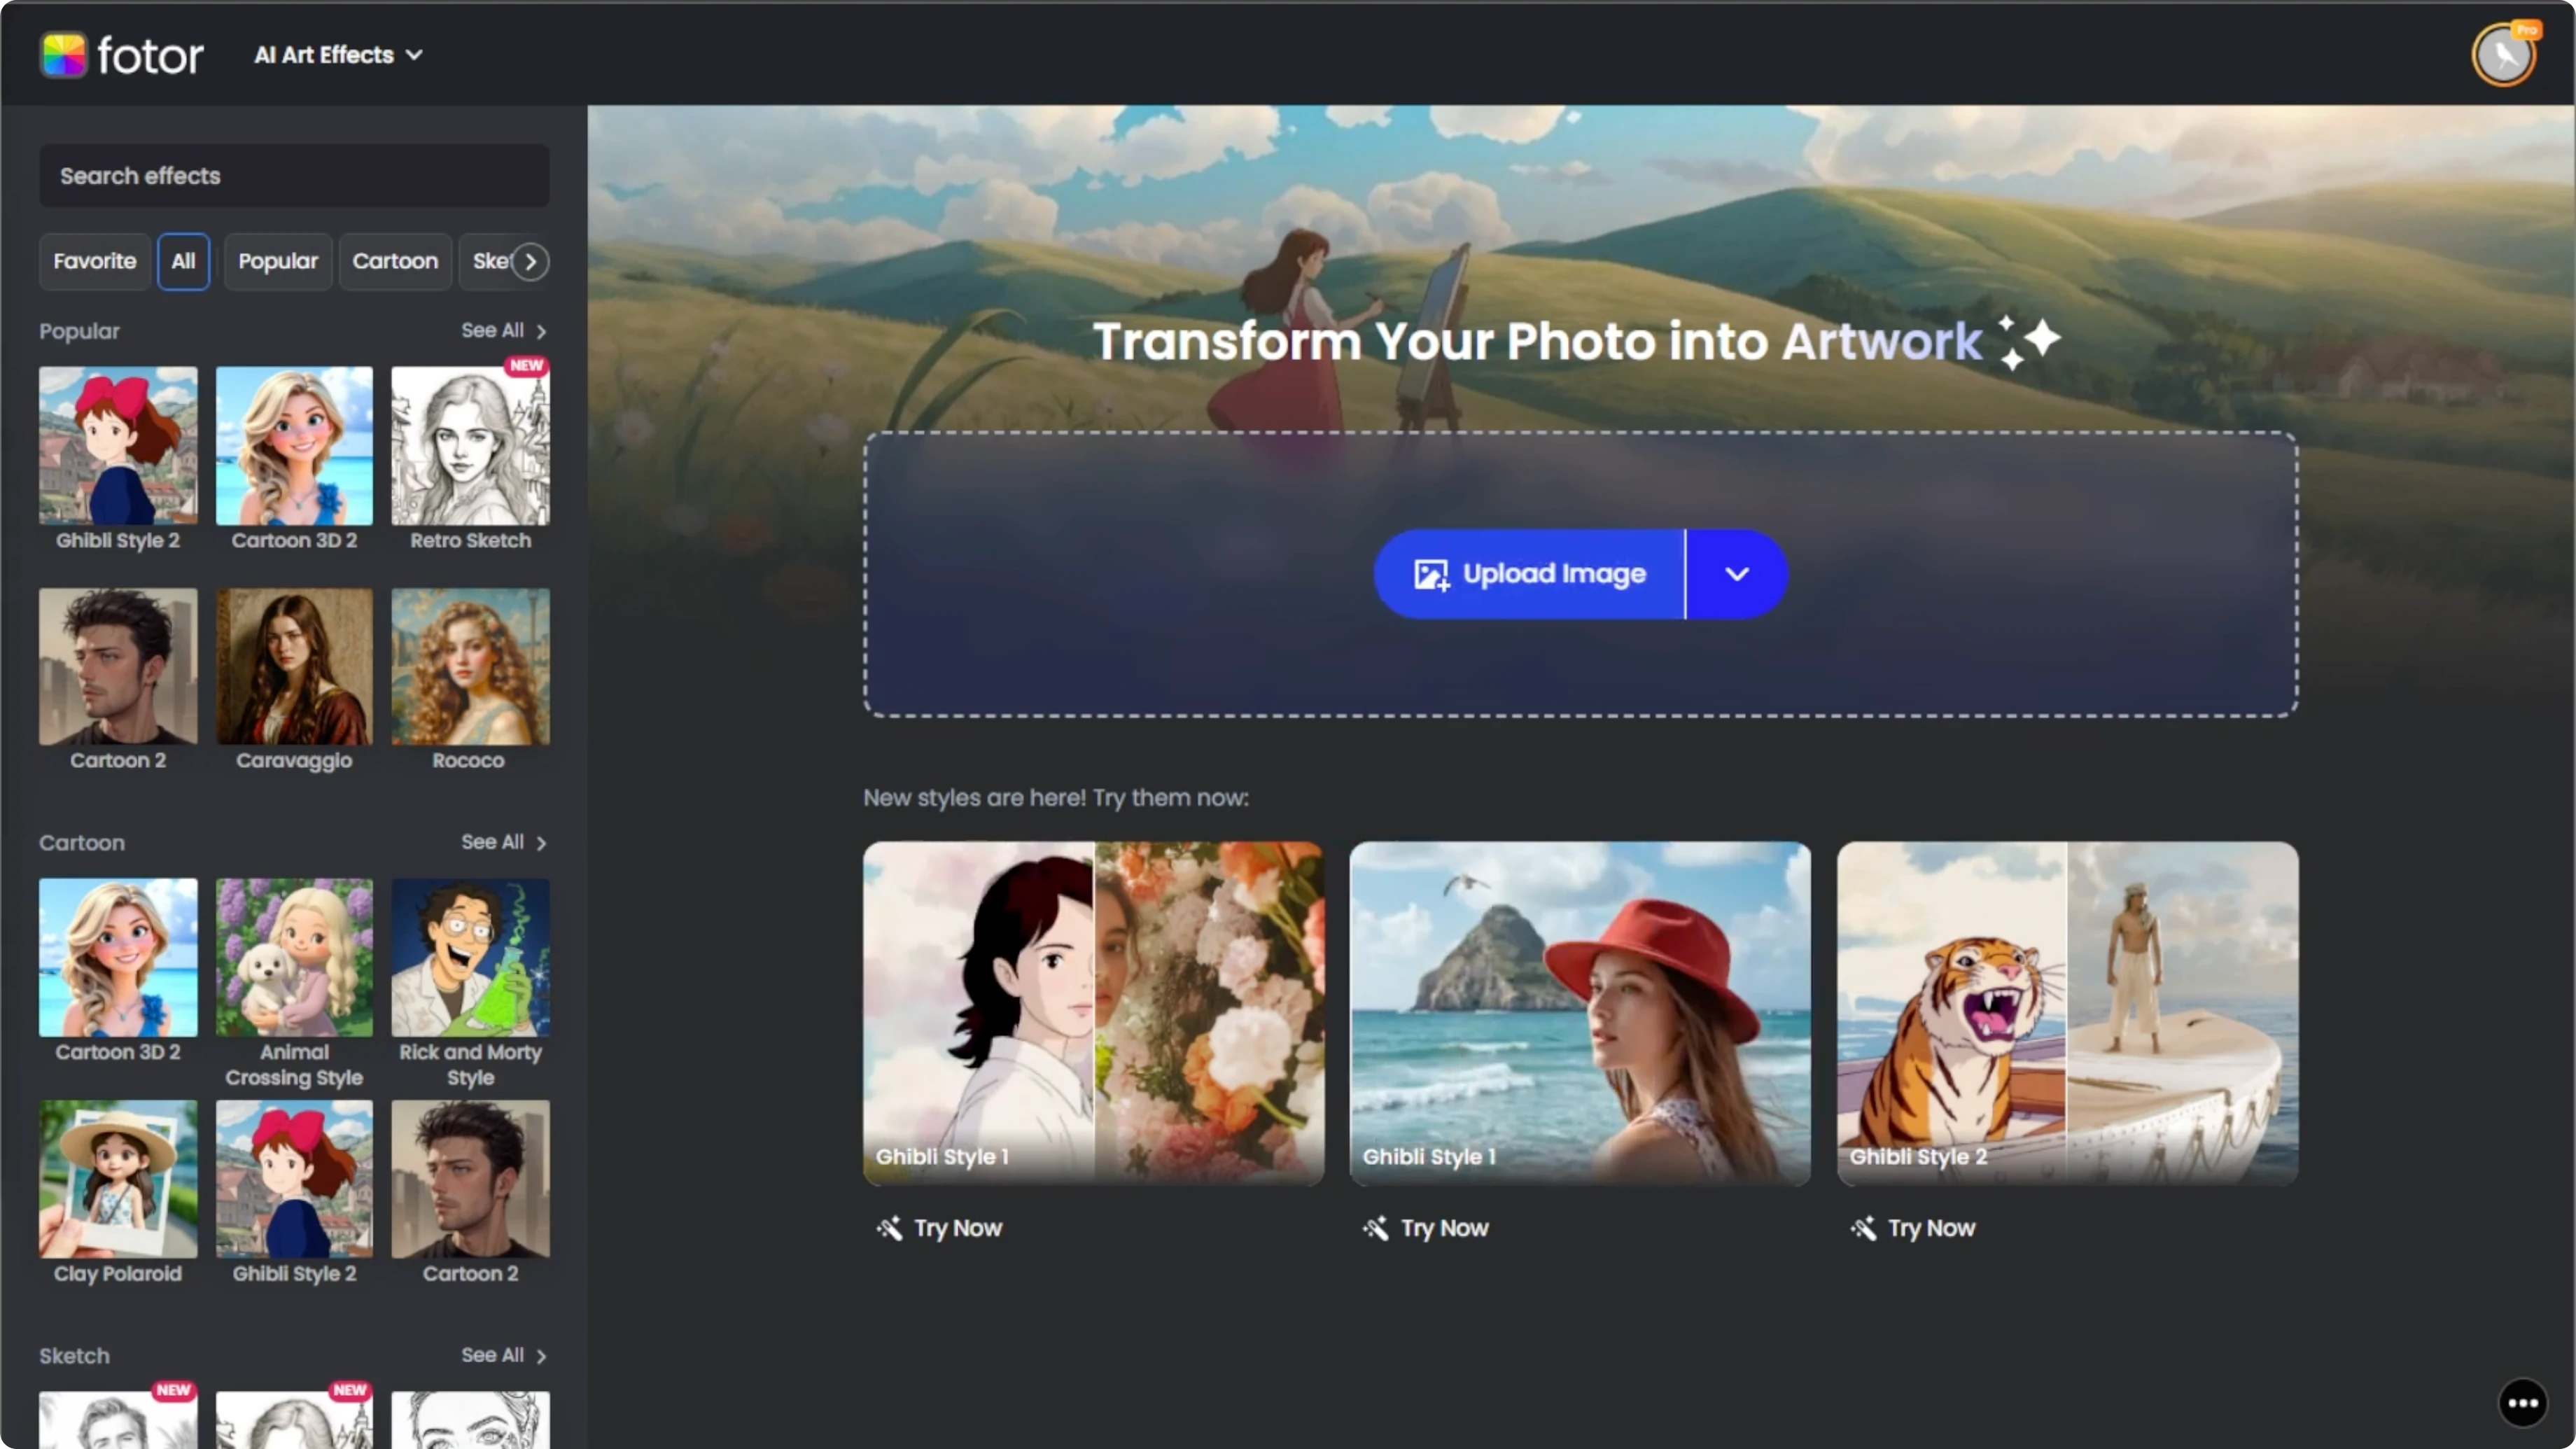Click the upload image icon on button
This screenshot has height=1449, width=2576.
[x=1431, y=574]
